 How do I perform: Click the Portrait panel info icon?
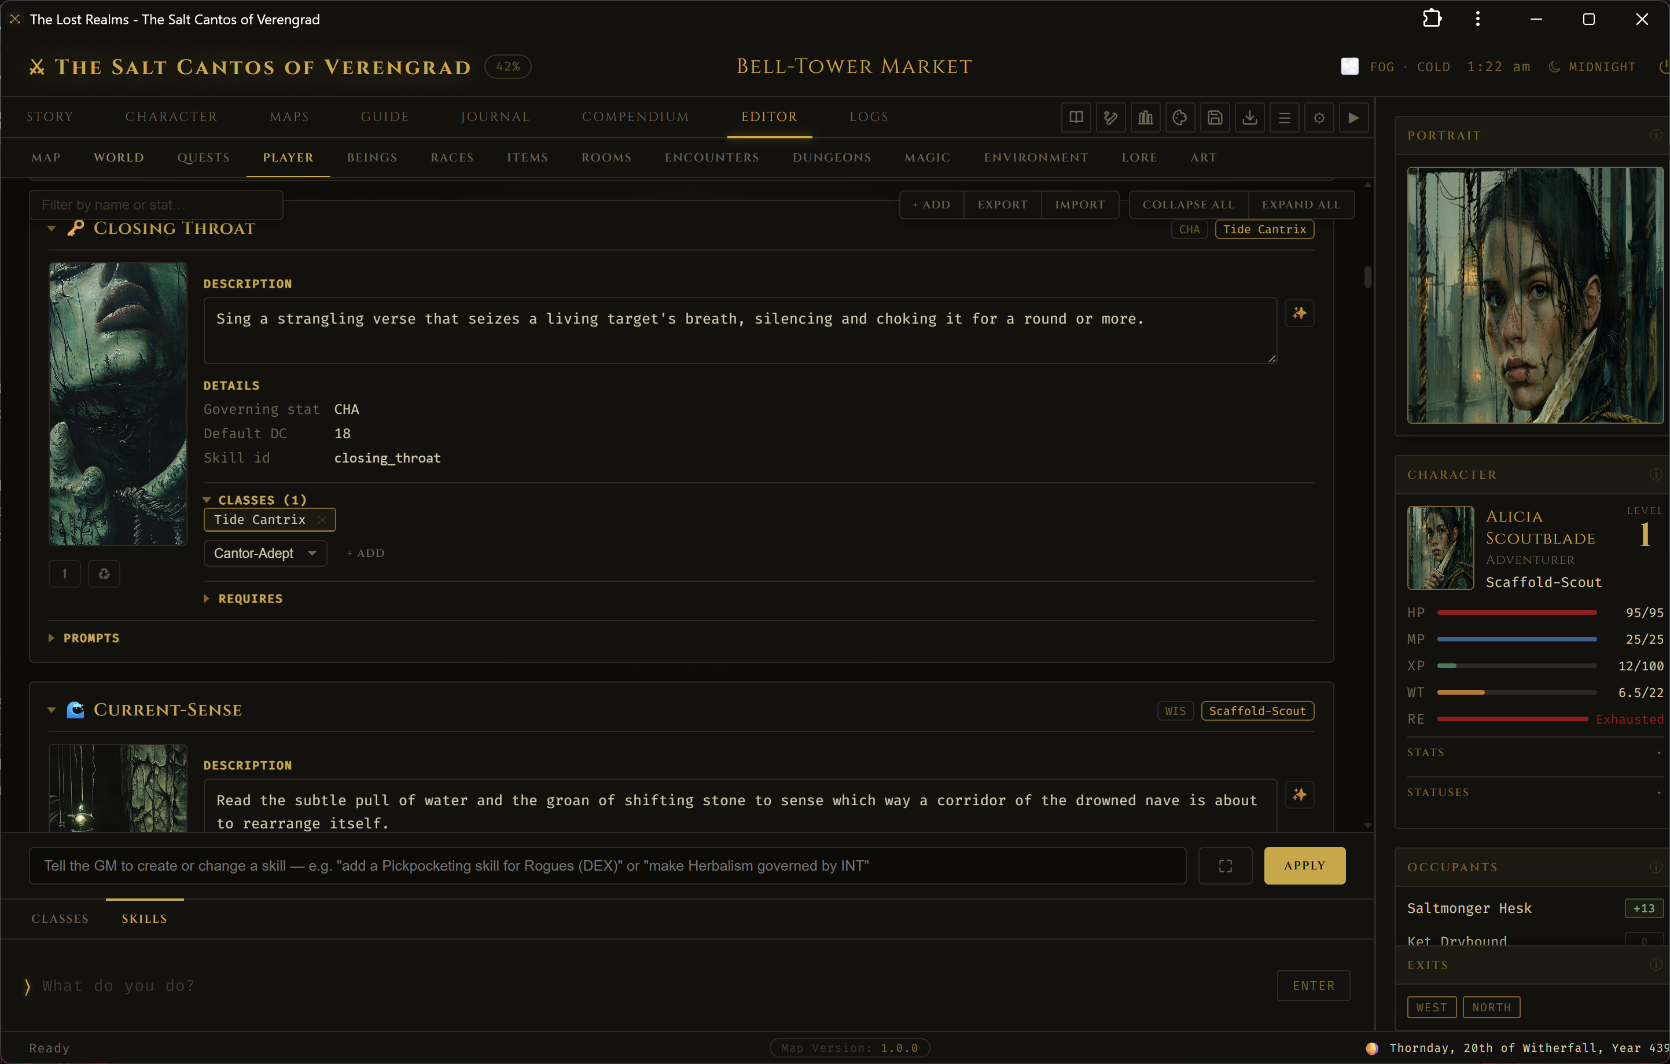[x=1656, y=135]
